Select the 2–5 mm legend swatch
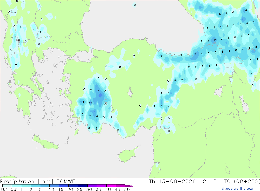The width and height of the screenshot is (260, 191). point(35,186)
